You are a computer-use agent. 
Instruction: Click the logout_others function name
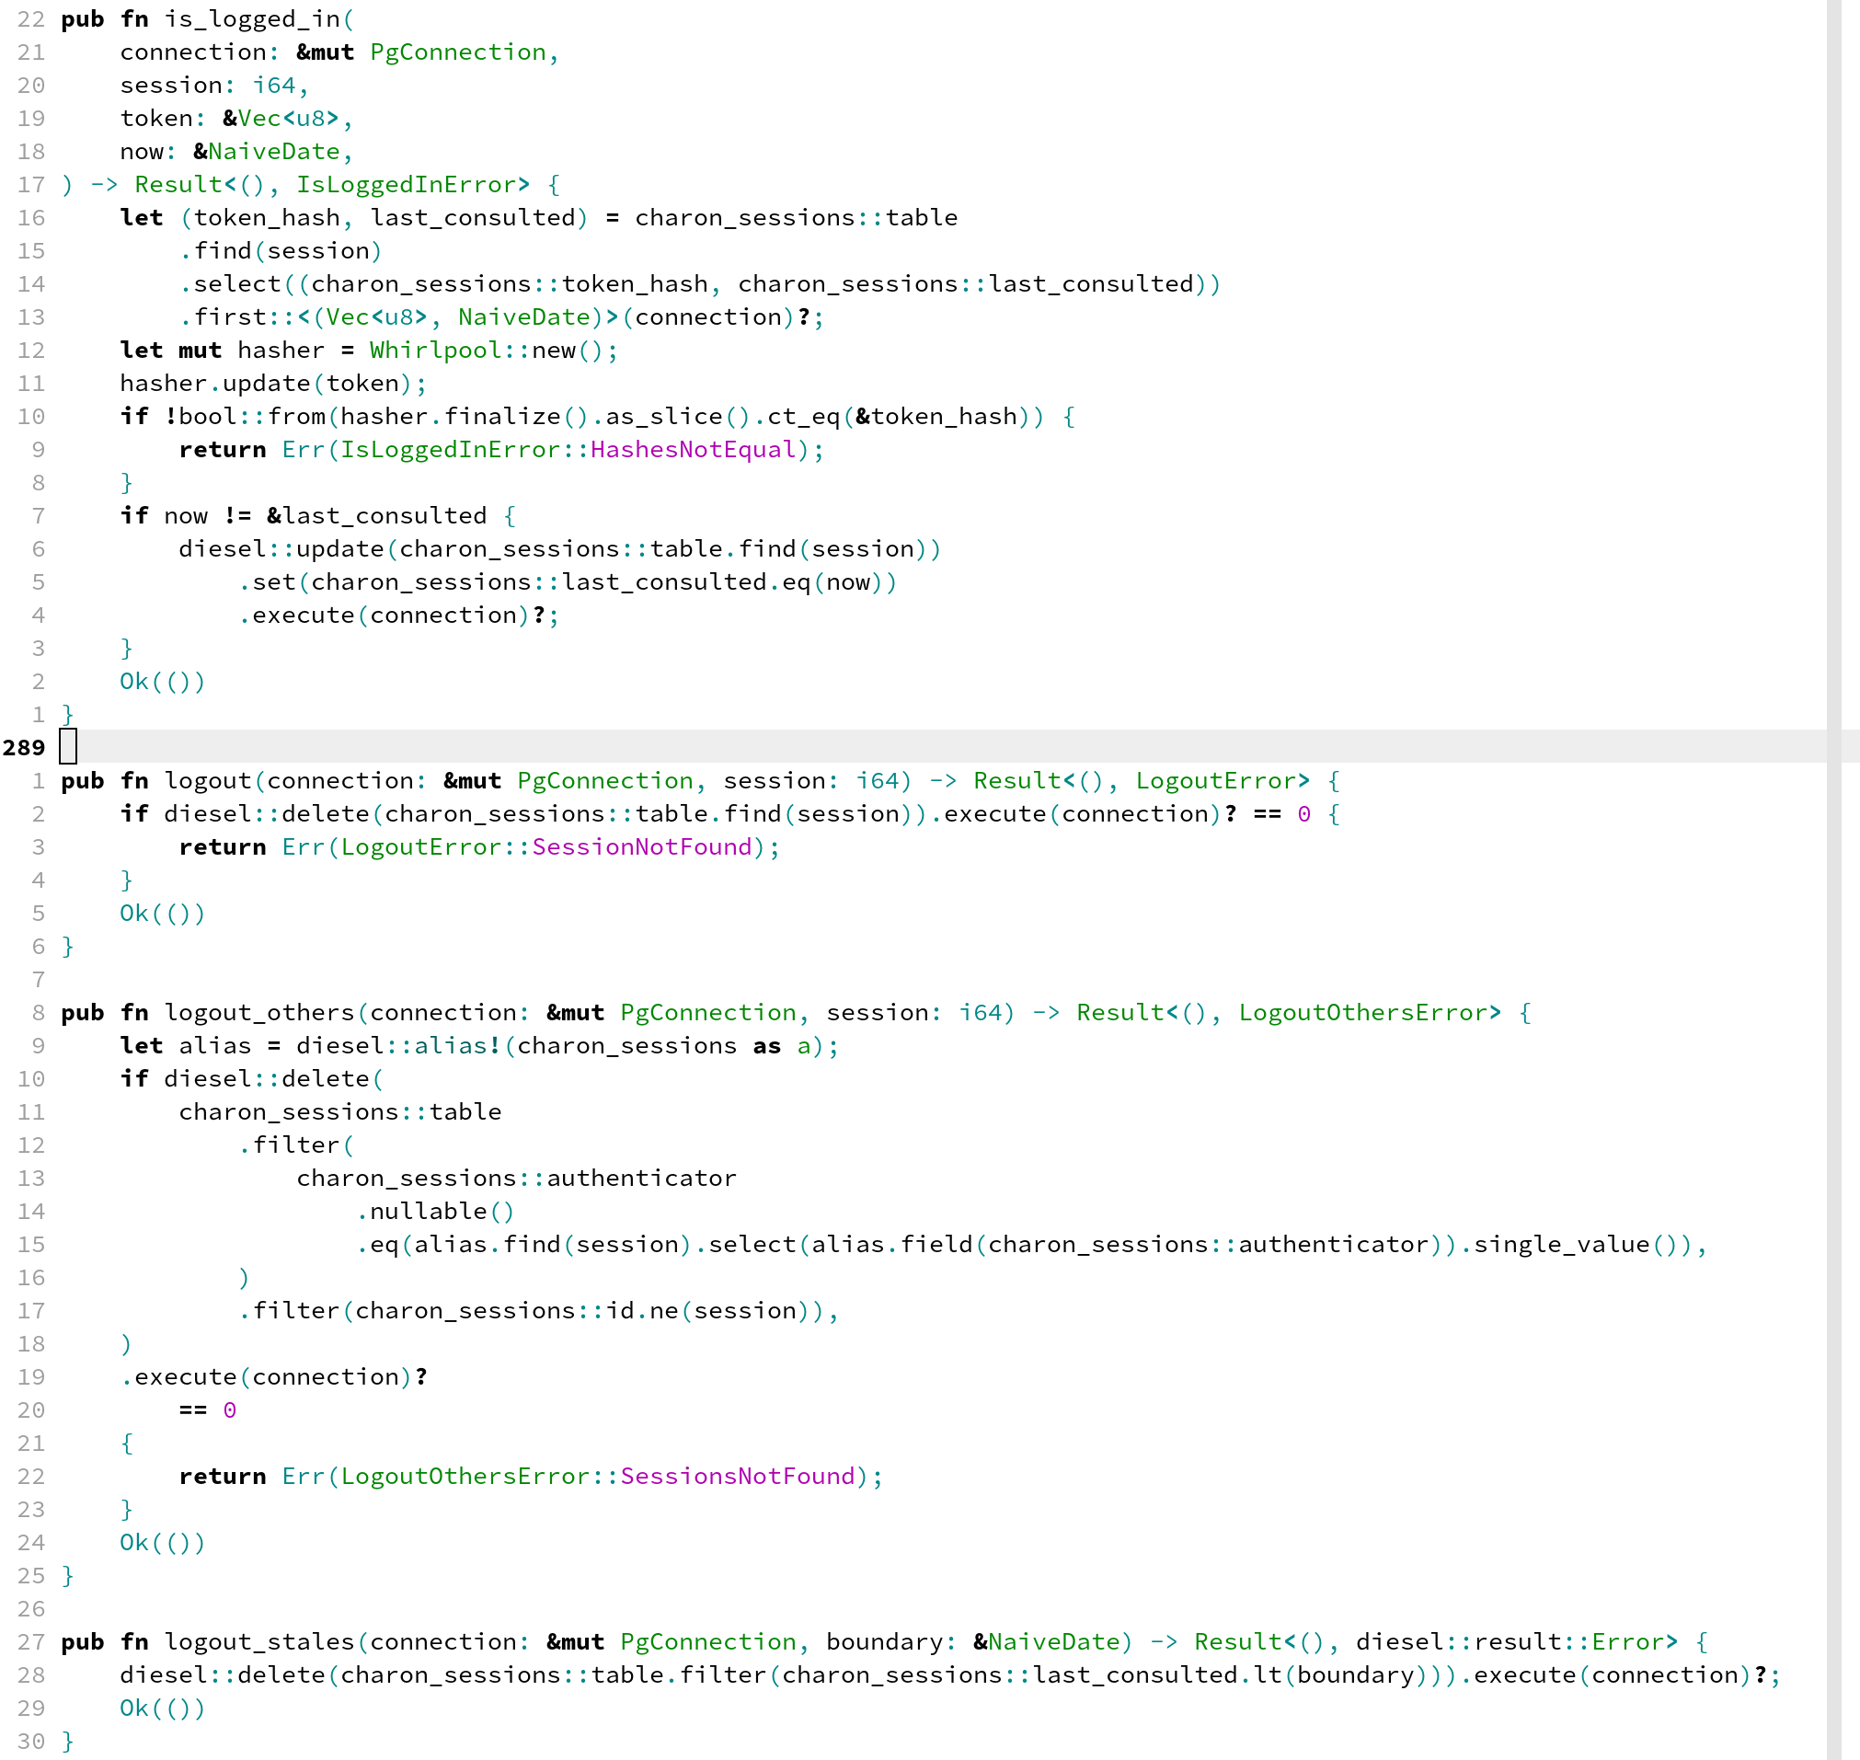pyautogui.click(x=259, y=1013)
